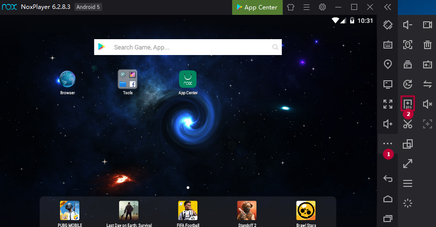Decrease volume with speaker minus icon
436x227 pixels.
click(408, 25)
